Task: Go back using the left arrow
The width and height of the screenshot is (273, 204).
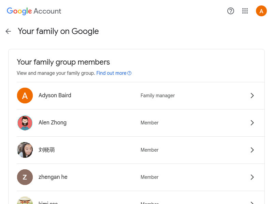Action: coord(8,31)
